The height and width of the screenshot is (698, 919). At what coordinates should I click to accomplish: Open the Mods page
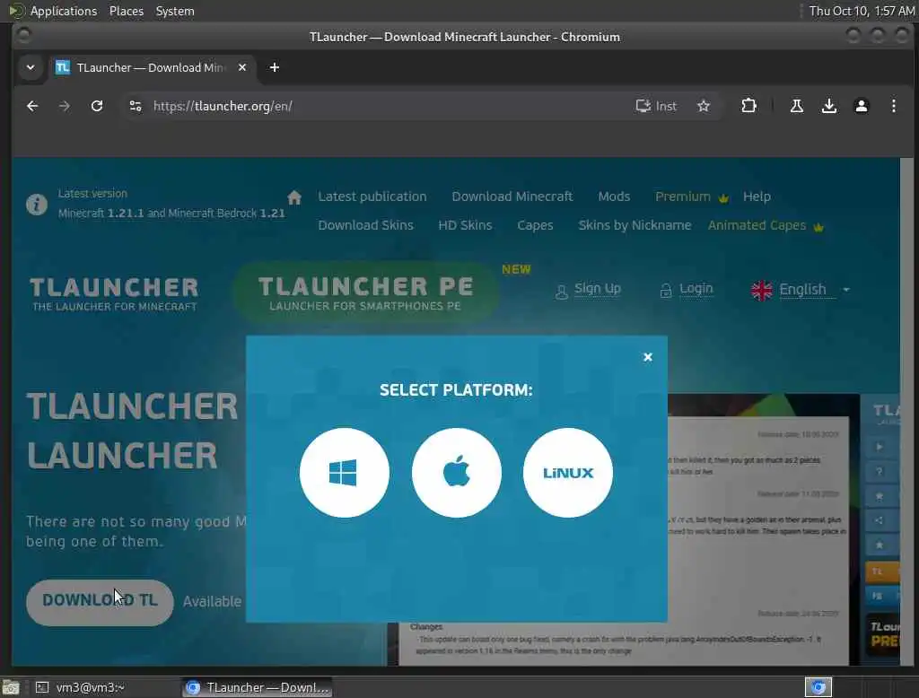pyautogui.click(x=614, y=196)
